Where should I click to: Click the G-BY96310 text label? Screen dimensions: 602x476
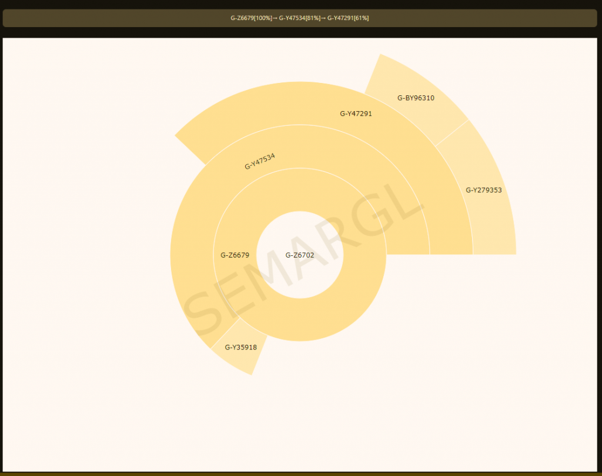point(416,98)
